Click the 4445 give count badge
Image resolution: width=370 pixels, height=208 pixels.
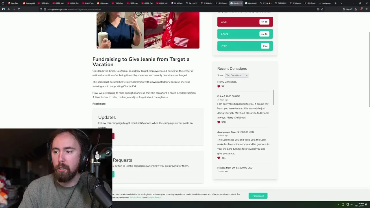pyautogui.click(x=264, y=22)
